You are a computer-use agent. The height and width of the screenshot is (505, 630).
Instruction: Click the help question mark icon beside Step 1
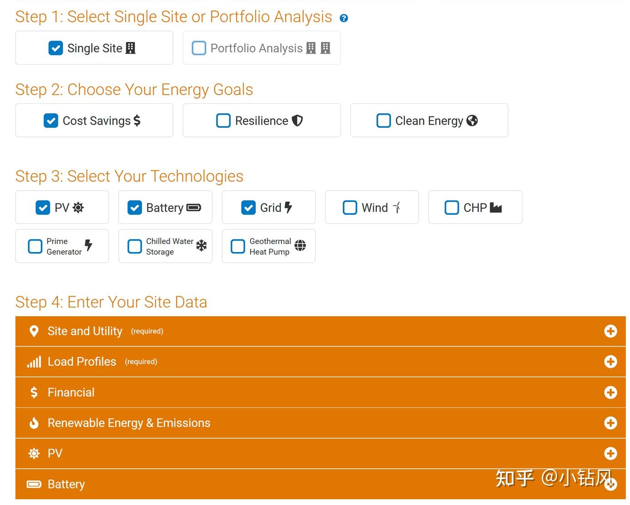click(x=344, y=18)
